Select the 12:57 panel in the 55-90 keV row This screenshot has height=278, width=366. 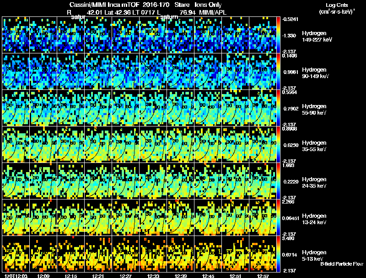click(263, 108)
